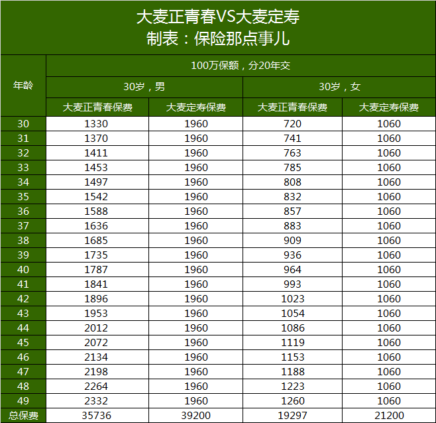Select the age 35 row label
Viewport: 436px width, 423px height.
(23, 196)
